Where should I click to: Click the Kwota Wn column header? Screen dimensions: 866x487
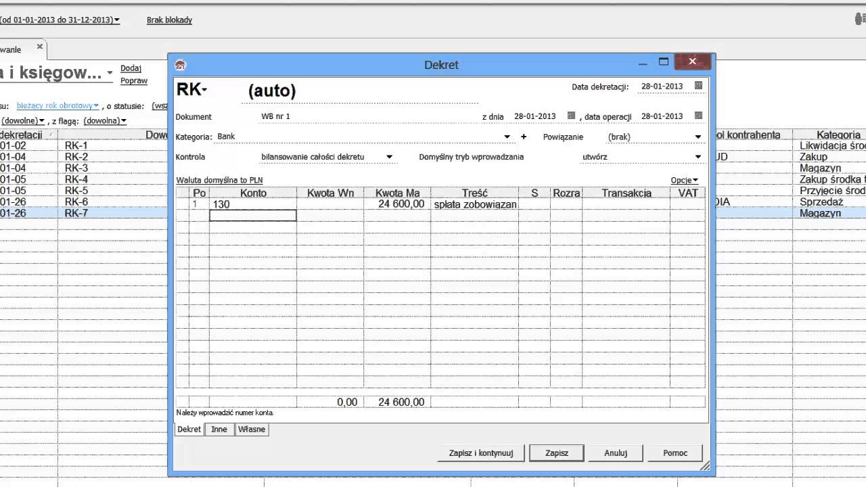(x=330, y=193)
